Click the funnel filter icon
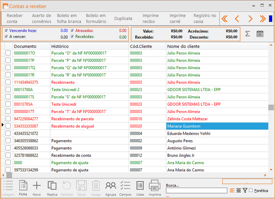 [x=245, y=190]
